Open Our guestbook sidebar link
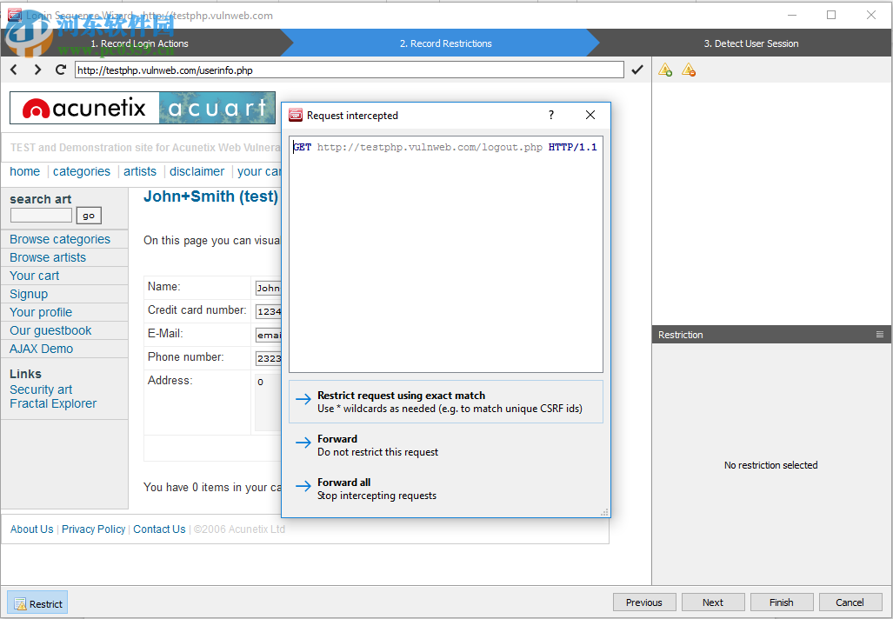Screen dimensions: 893x619 click(x=50, y=330)
